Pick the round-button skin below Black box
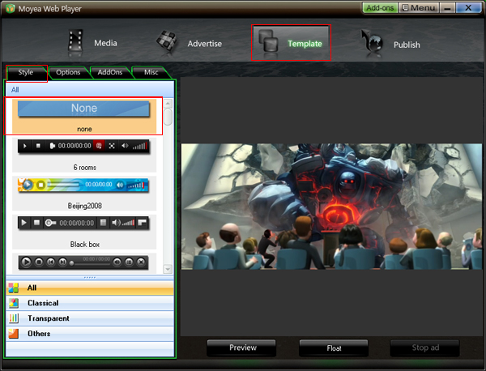This screenshot has height=371, width=486. (83, 262)
